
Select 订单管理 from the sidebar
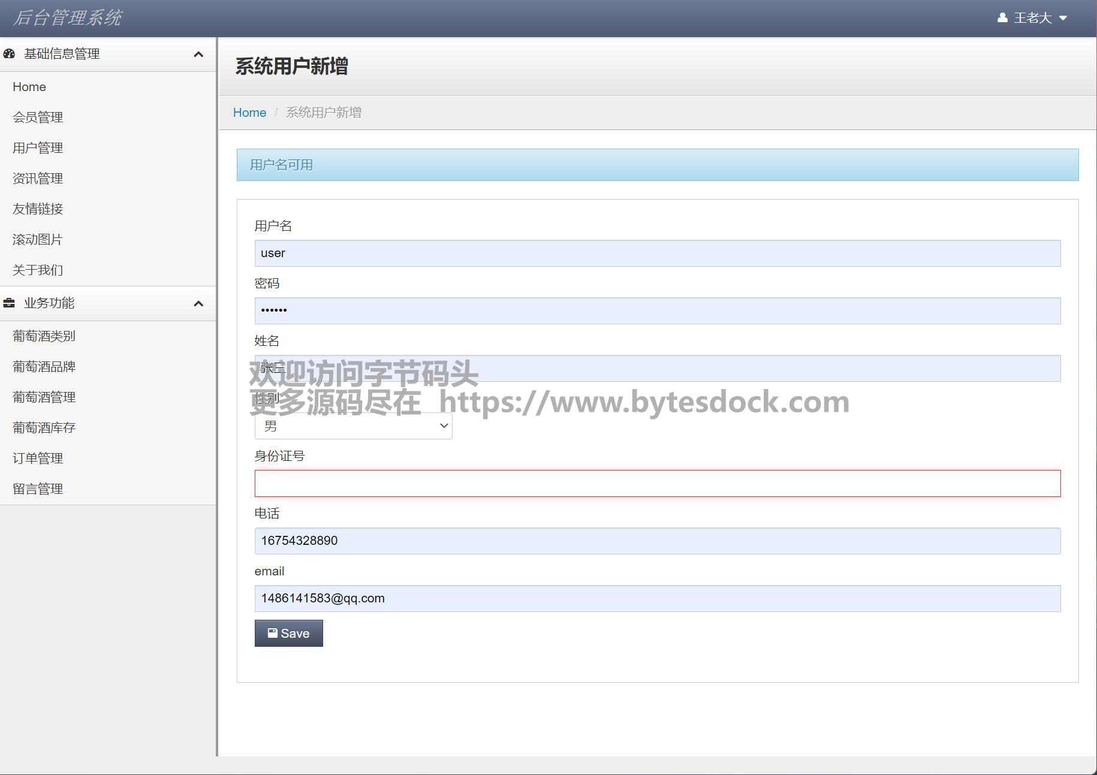[x=38, y=459]
